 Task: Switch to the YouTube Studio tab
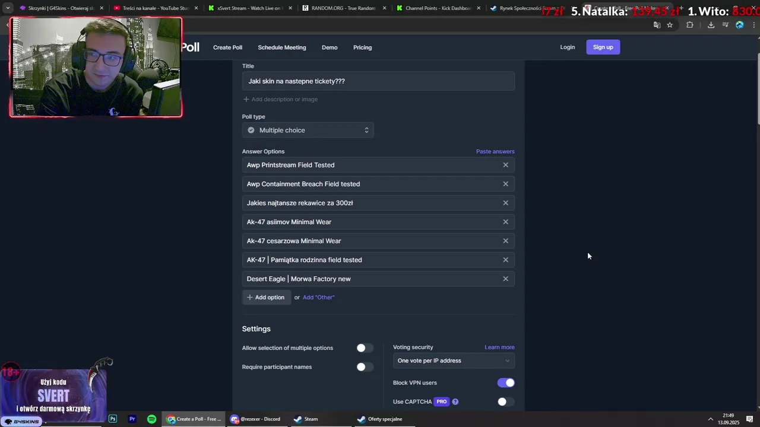[154, 8]
